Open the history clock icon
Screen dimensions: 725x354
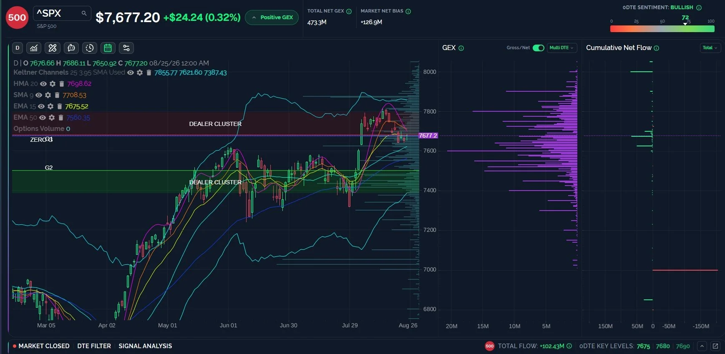click(90, 48)
